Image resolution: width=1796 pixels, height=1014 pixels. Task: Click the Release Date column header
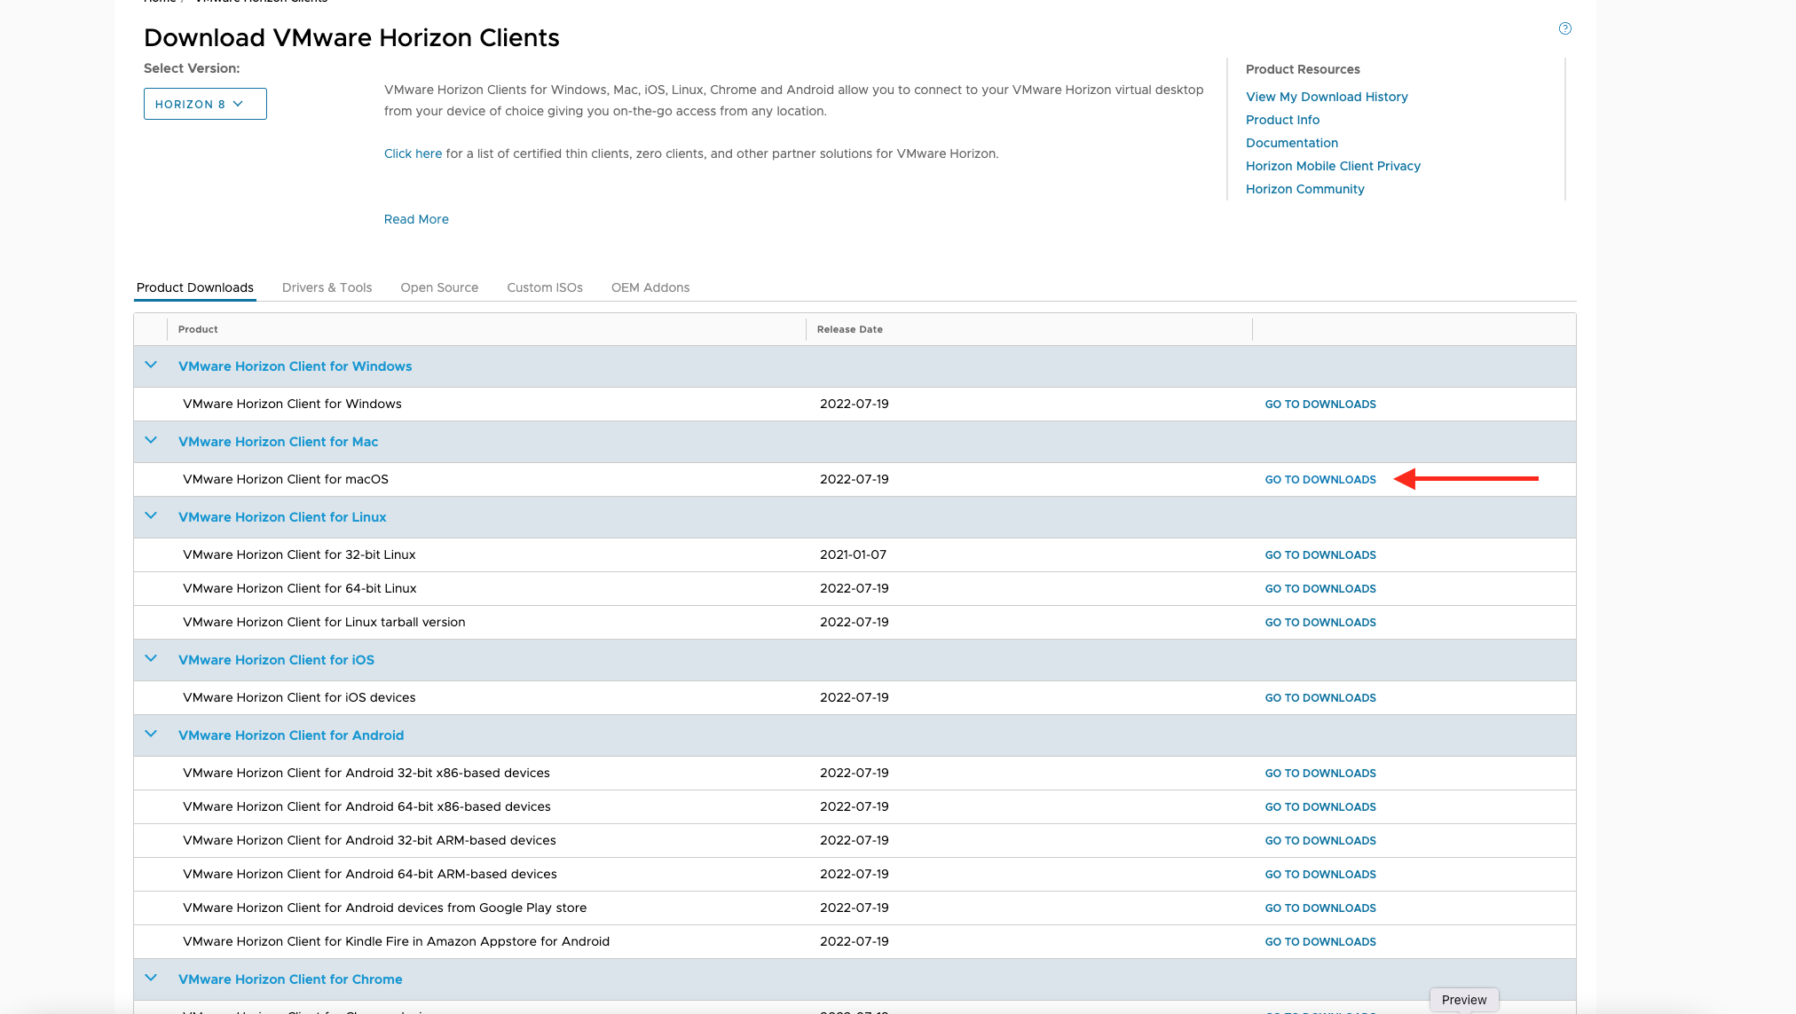[x=849, y=329]
